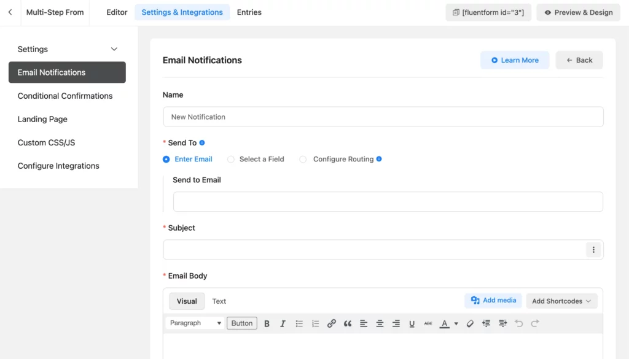Image resolution: width=629 pixels, height=359 pixels.
Task: Switch to the Entries tab
Action: click(249, 12)
